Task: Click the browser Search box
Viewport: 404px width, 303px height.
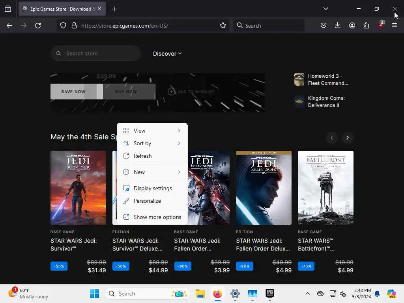Action: pos(269,26)
